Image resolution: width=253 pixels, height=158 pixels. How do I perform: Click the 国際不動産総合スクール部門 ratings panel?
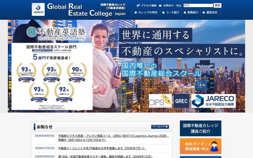(52, 76)
